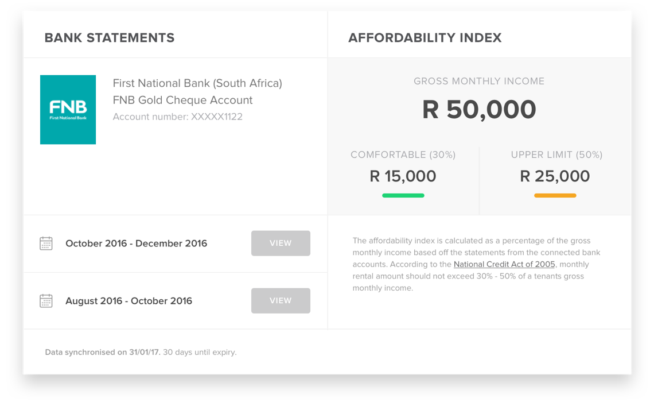
Task: Click calendar icon beside August 2016 - October 2016
Action: (46, 300)
